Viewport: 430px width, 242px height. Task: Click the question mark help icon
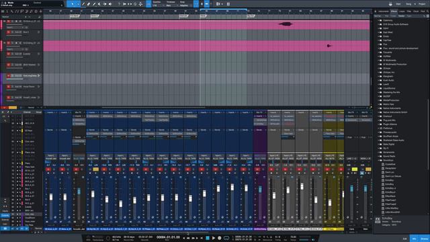click(119, 4)
